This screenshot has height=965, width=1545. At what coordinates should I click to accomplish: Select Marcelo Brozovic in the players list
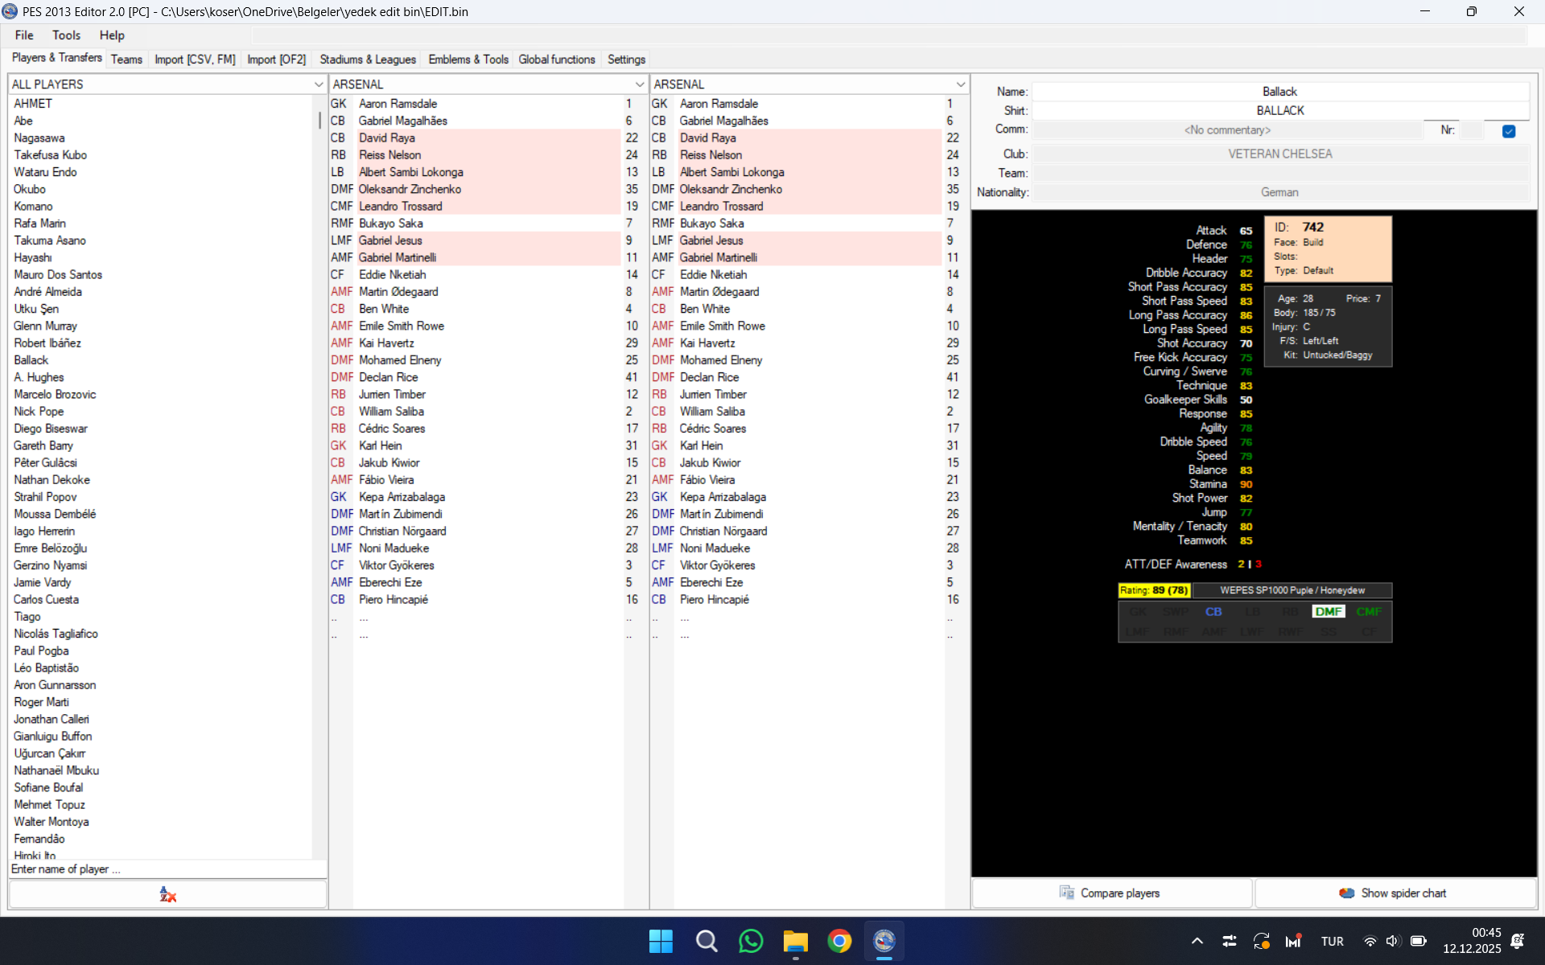tap(55, 394)
